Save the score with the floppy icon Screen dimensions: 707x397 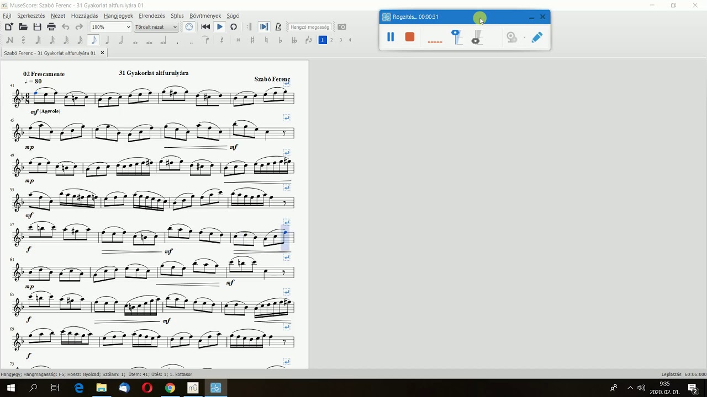tap(37, 26)
